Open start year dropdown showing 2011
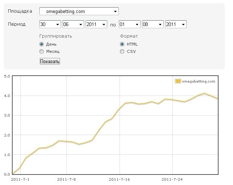 coord(96,24)
